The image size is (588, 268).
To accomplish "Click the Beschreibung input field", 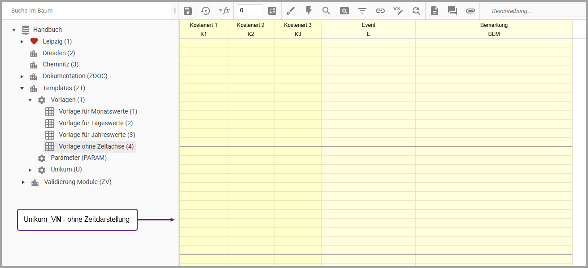I will 536,11.
